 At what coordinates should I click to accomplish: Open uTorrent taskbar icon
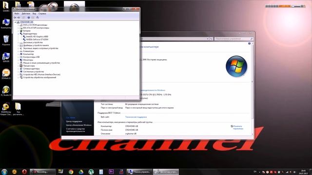pyautogui.click(x=91, y=172)
